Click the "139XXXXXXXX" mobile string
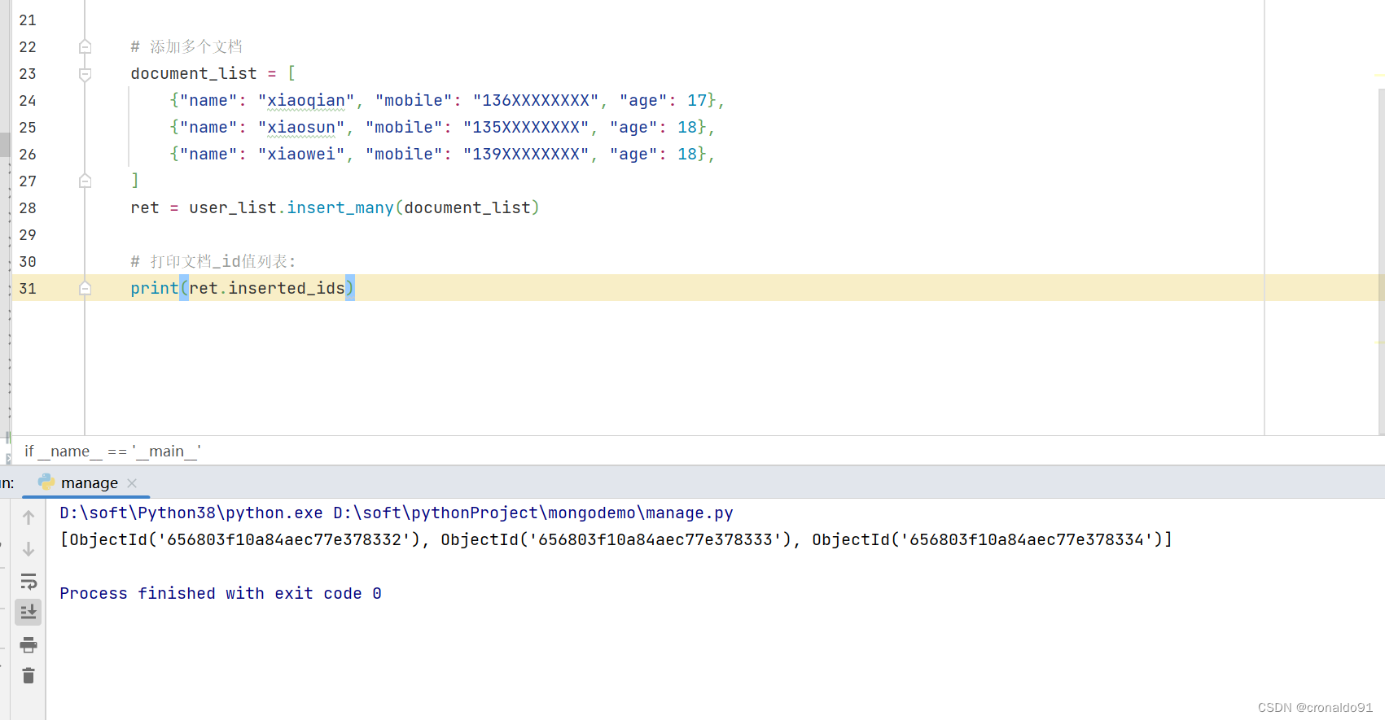 [x=526, y=154]
